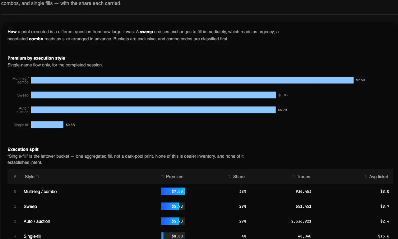Select the Auto / auction table row name
398x239 pixels.
click(x=37, y=221)
